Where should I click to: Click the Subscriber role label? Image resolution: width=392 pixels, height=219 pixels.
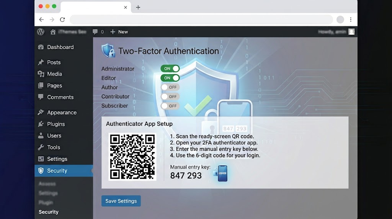pyautogui.click(x=114, y=106)
